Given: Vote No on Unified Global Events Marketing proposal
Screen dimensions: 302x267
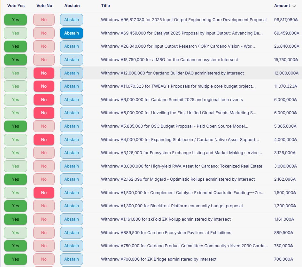Looking at the screenshot, I should 44,113.
